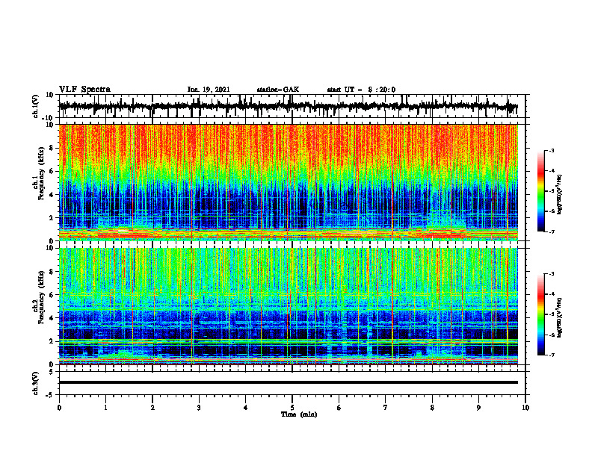Click time-axis tick label "5"
The image size is (592, 457).
(292, 408)
